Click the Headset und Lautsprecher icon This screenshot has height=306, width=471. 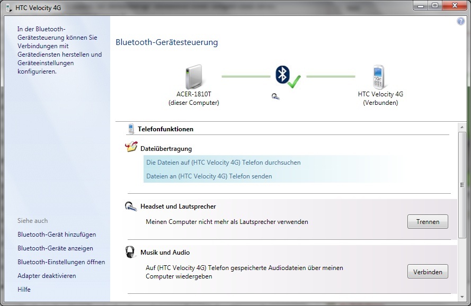point(131,206)
